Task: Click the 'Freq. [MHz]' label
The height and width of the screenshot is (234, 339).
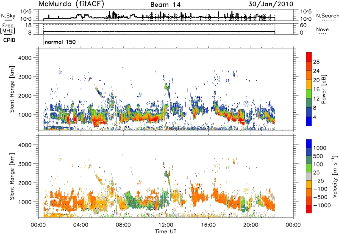Action: (8, 28)
